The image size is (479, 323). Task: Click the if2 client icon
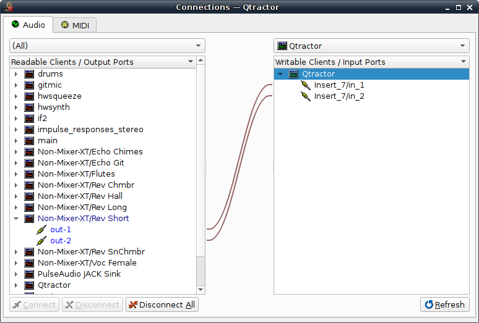pos(29,119)
